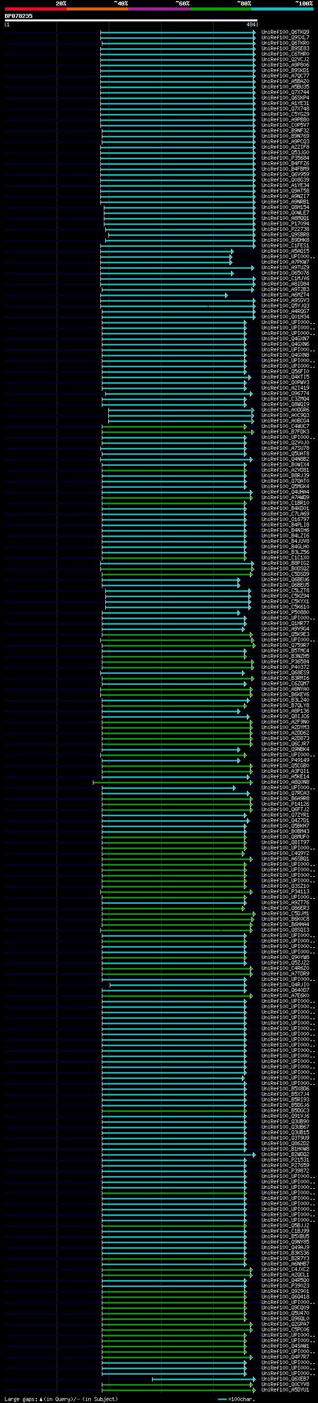Viewport: 318px width, 1403px height.
Task: Click the label UniRef100_A2I419
Action: 285,388
